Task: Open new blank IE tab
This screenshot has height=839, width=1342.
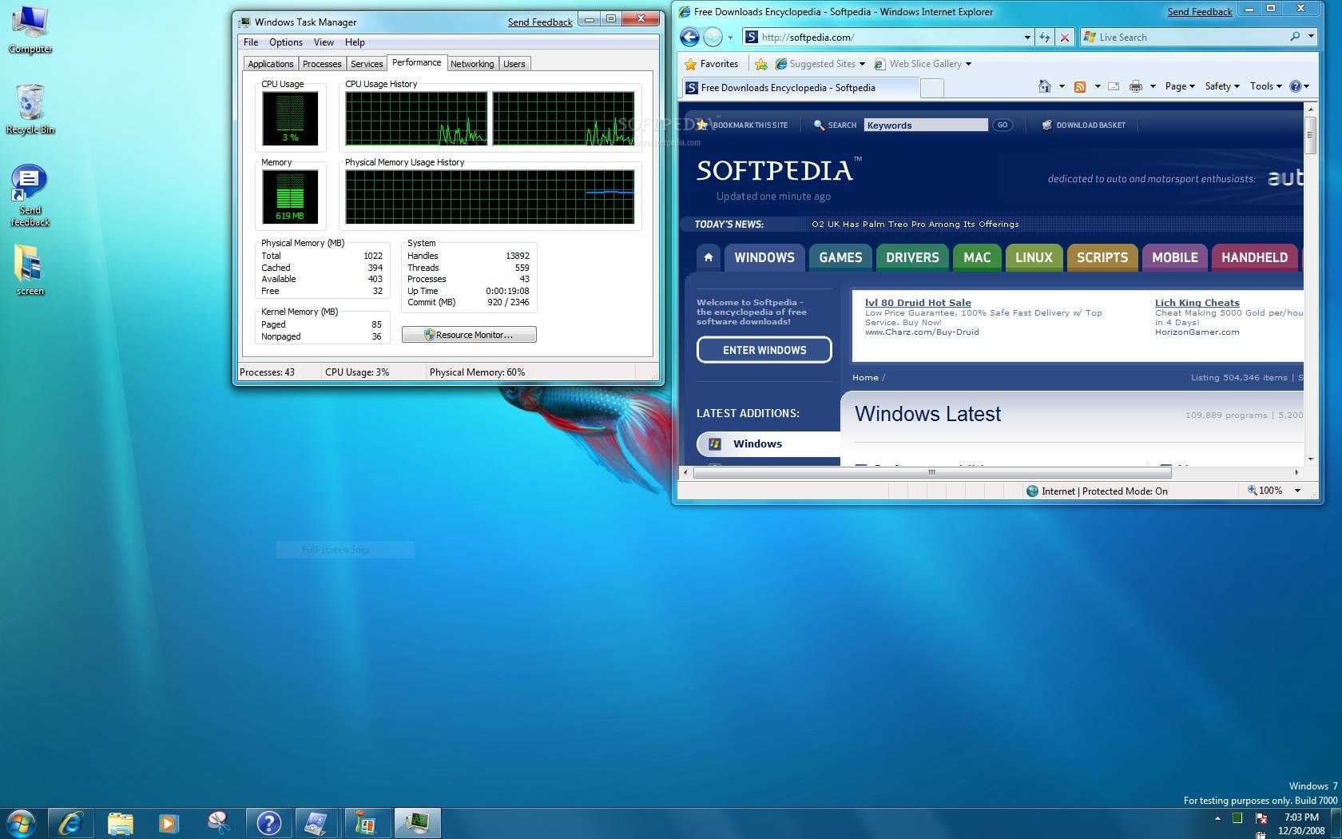Action: (931, 88)
